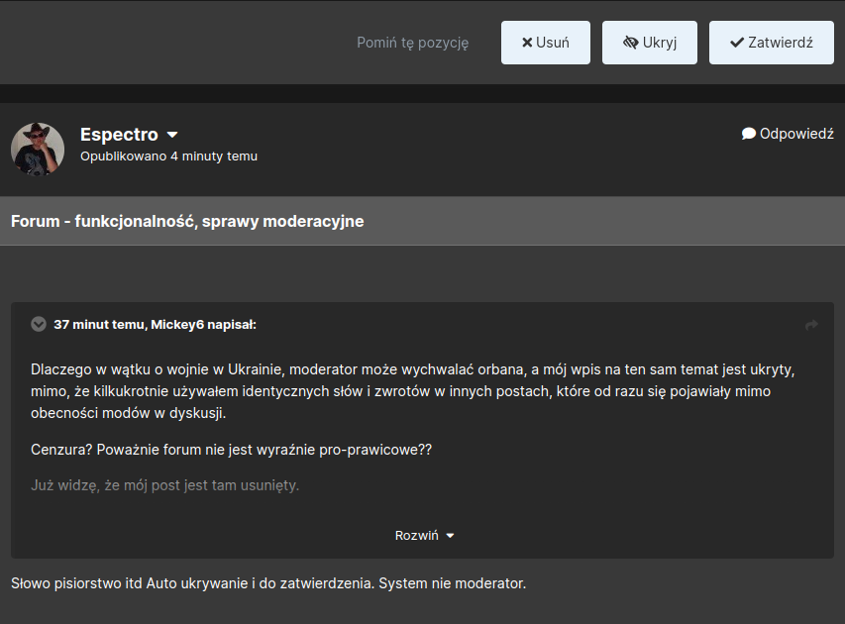Open dropdown arrow next to Espectro
The width and height of the screenshot is (845, 624).
[x=172, y=135]
